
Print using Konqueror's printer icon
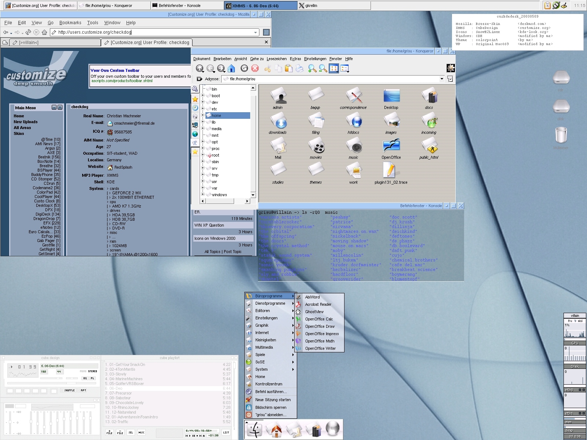point(299,68)
